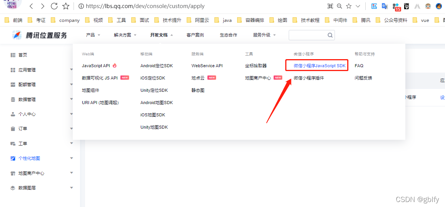This screenshot has width=445, height=207.
Task: Select 地图商户中心 sidebar item
Action: 31,173
